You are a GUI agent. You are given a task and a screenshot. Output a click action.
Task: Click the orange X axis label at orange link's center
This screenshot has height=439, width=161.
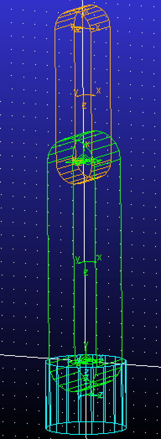[x=99, y=91]
